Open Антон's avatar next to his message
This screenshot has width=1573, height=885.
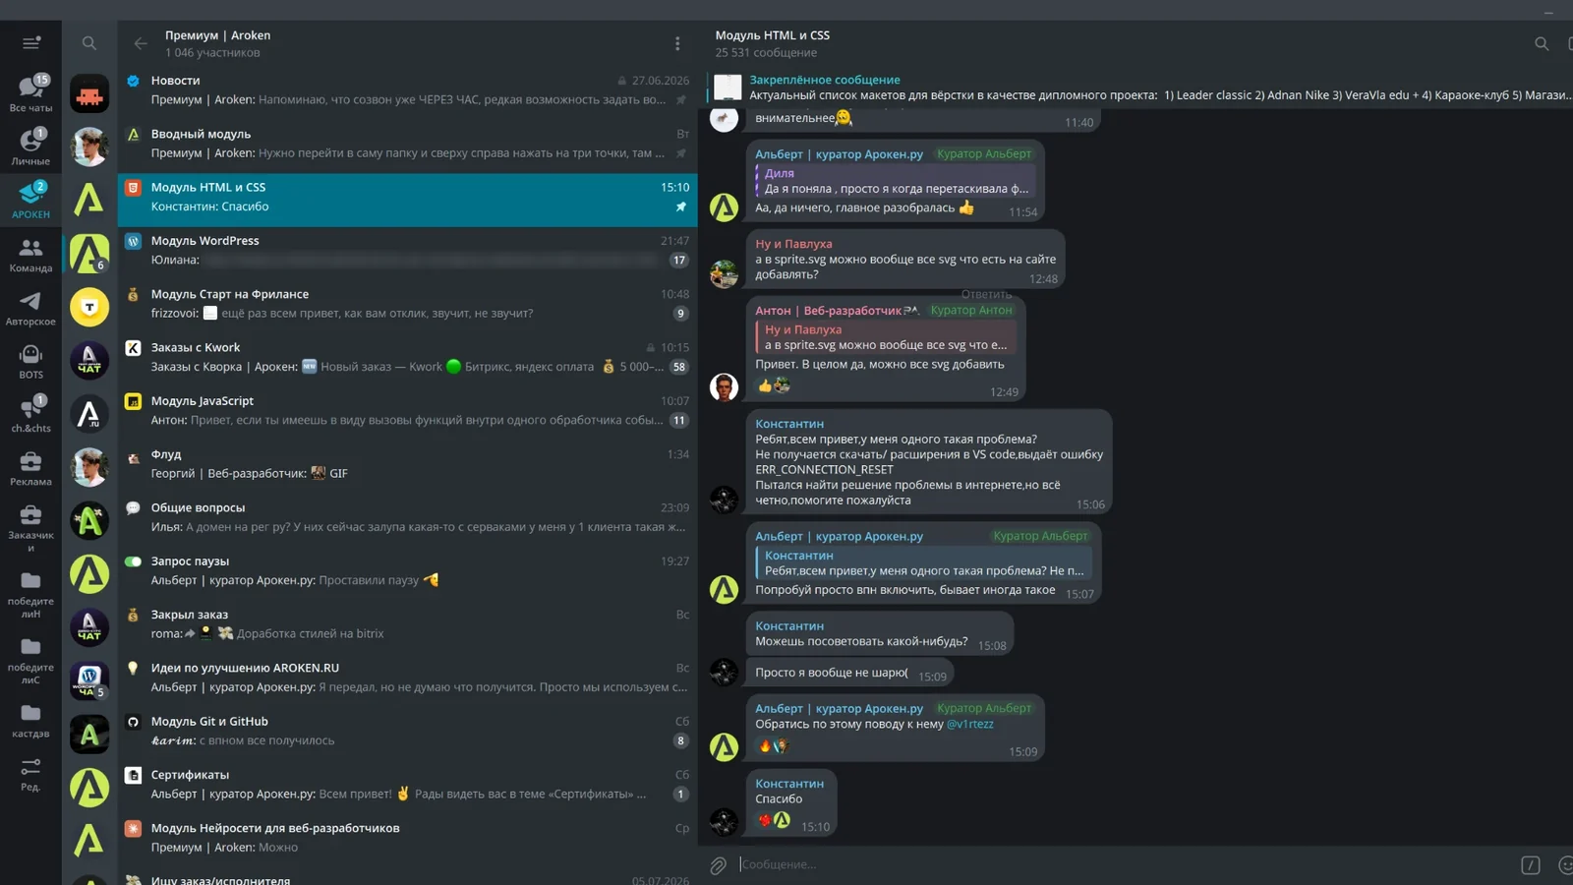(x=725, y=387)
